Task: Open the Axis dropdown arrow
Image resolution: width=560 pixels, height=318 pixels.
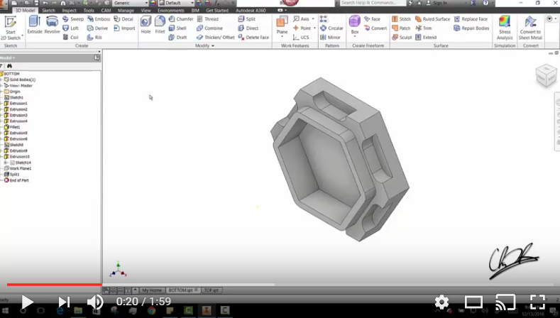Action: 313,19
